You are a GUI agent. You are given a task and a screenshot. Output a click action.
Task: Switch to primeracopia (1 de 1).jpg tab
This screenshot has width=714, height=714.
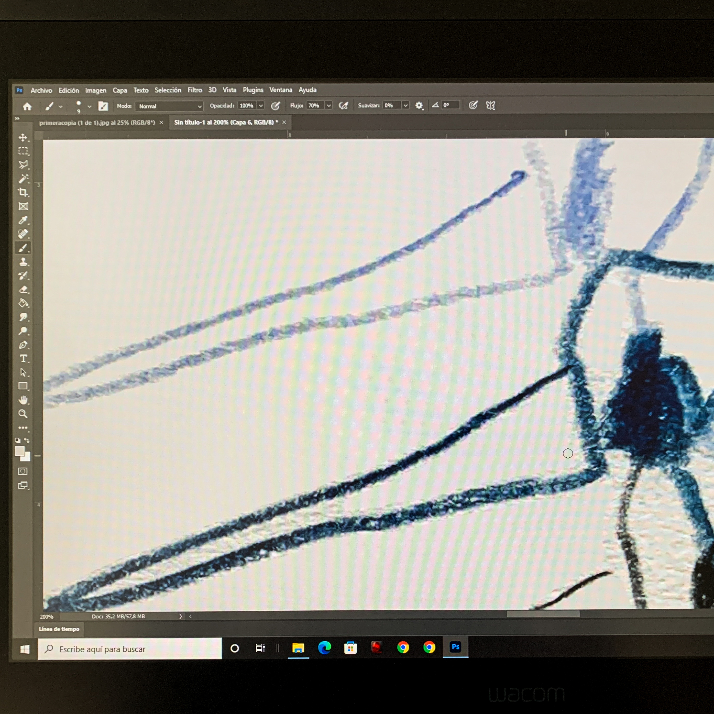point(97,123)
